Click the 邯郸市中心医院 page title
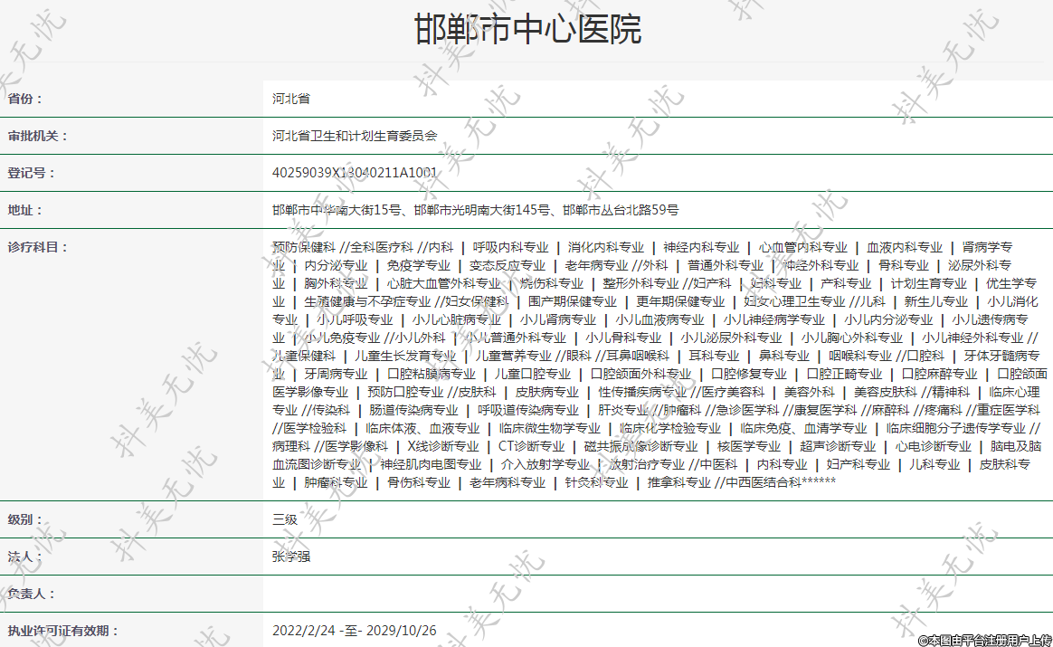 point(527,30)
